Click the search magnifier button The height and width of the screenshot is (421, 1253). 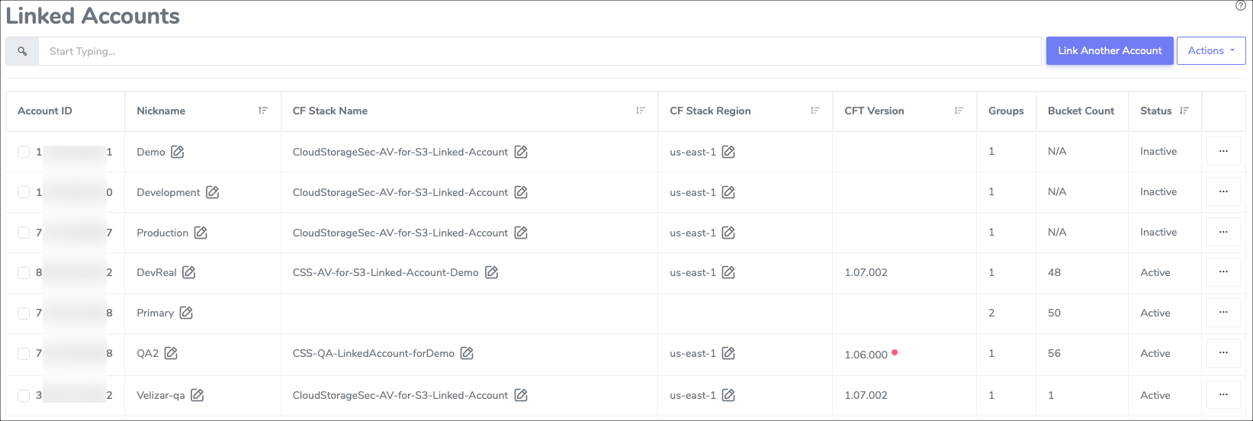[22, 51]
